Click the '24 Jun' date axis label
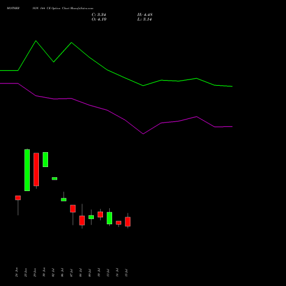 17,272
